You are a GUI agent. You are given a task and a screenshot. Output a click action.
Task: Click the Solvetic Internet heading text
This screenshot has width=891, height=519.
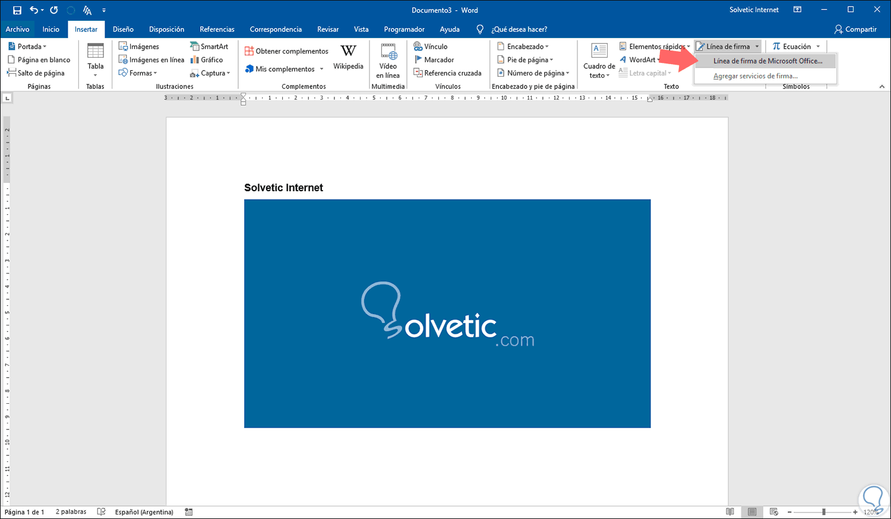pyautogui.click(x=283, y=188)
